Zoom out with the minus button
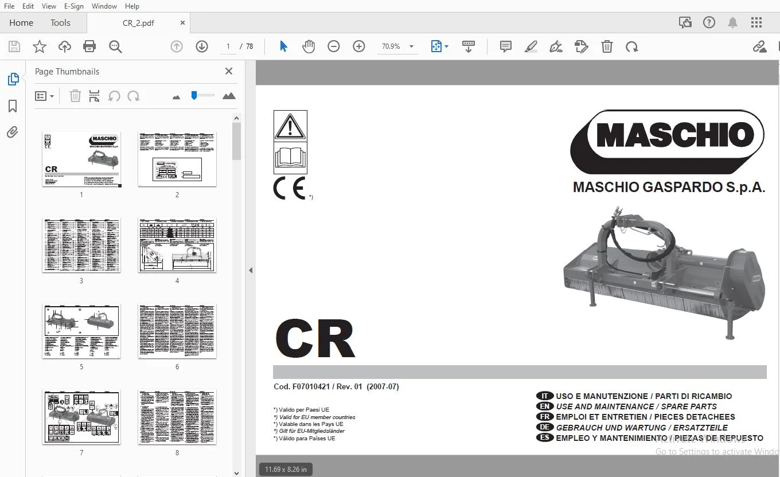The height and width of the screenshot is (477, 780). [334, 46]
